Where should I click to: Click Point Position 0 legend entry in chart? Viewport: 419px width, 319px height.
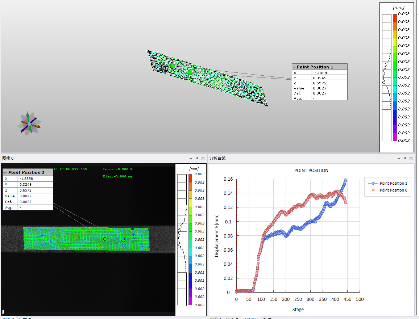393,190
